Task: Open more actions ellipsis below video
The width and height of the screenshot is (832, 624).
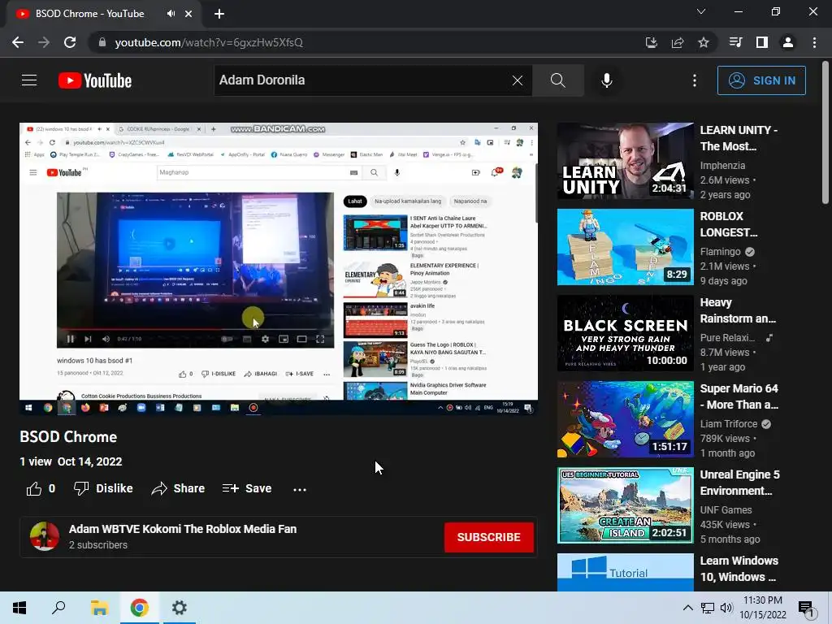Action: coord(300,489)
